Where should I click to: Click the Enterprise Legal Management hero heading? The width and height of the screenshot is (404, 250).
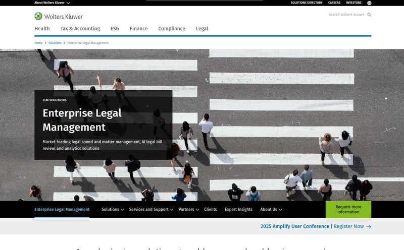point(82,120)
